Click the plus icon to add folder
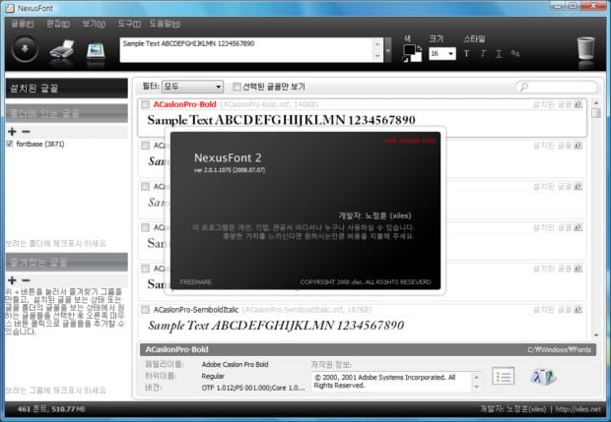 pos(11,131)
